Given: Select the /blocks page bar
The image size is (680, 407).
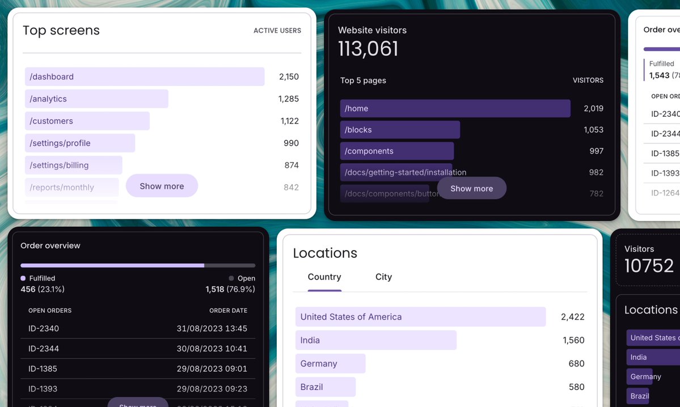Looking at the screenshot, I should tap(400, 130).
